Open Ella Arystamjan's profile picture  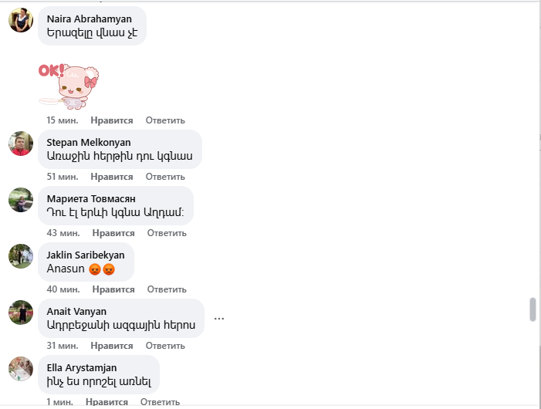click(21, 369)
